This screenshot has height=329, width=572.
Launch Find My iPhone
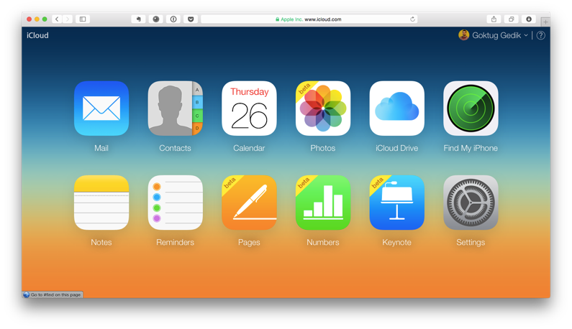[471, 108]
